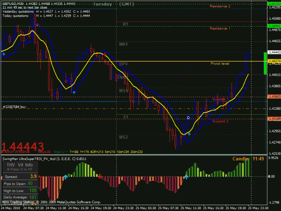Click the orange 1.44274 pivot price tag
This screenshot has width=281, height=211.
point(274,61)
